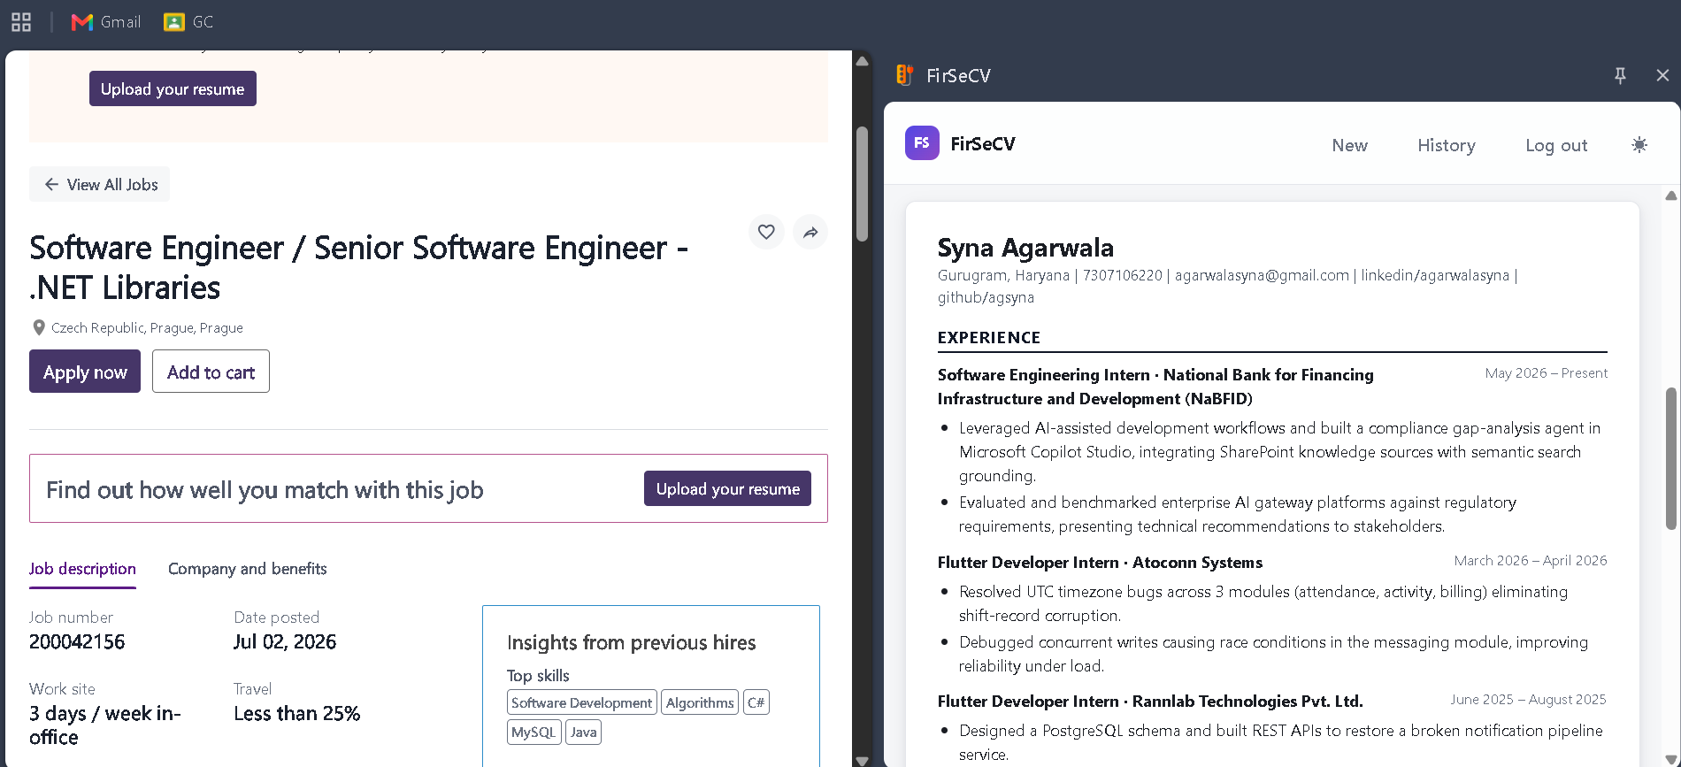Screen dimensions: 1681x767
Task: Click the Insights from previous hires heading
Action: (632, 642)
